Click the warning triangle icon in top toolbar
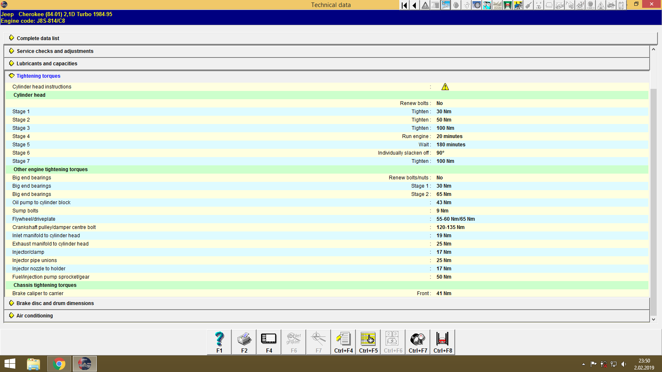 point(425,5)
